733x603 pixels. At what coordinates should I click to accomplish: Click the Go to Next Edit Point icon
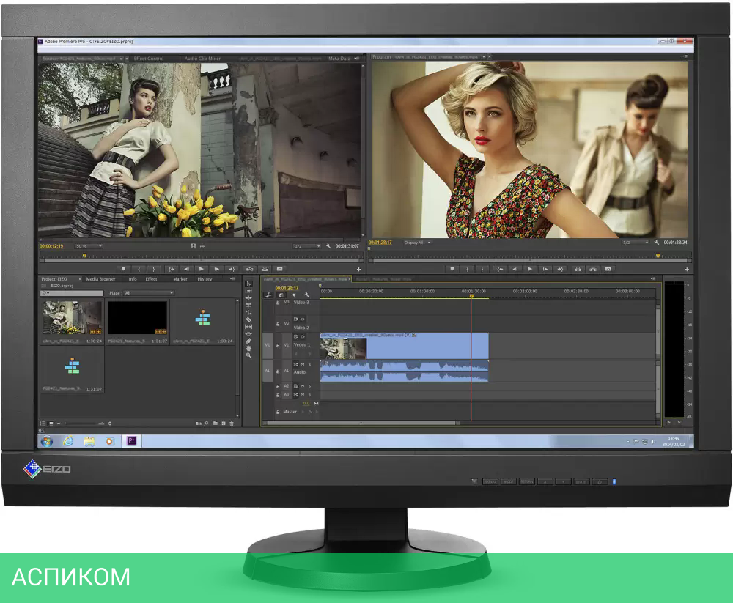[561, 267]
